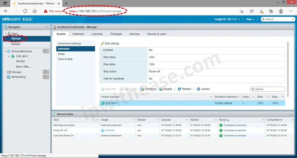Image resolution: width=297 pixels, height=158 pixels.
Task: Click the browser favorites star icon
Action: (252, 11)
